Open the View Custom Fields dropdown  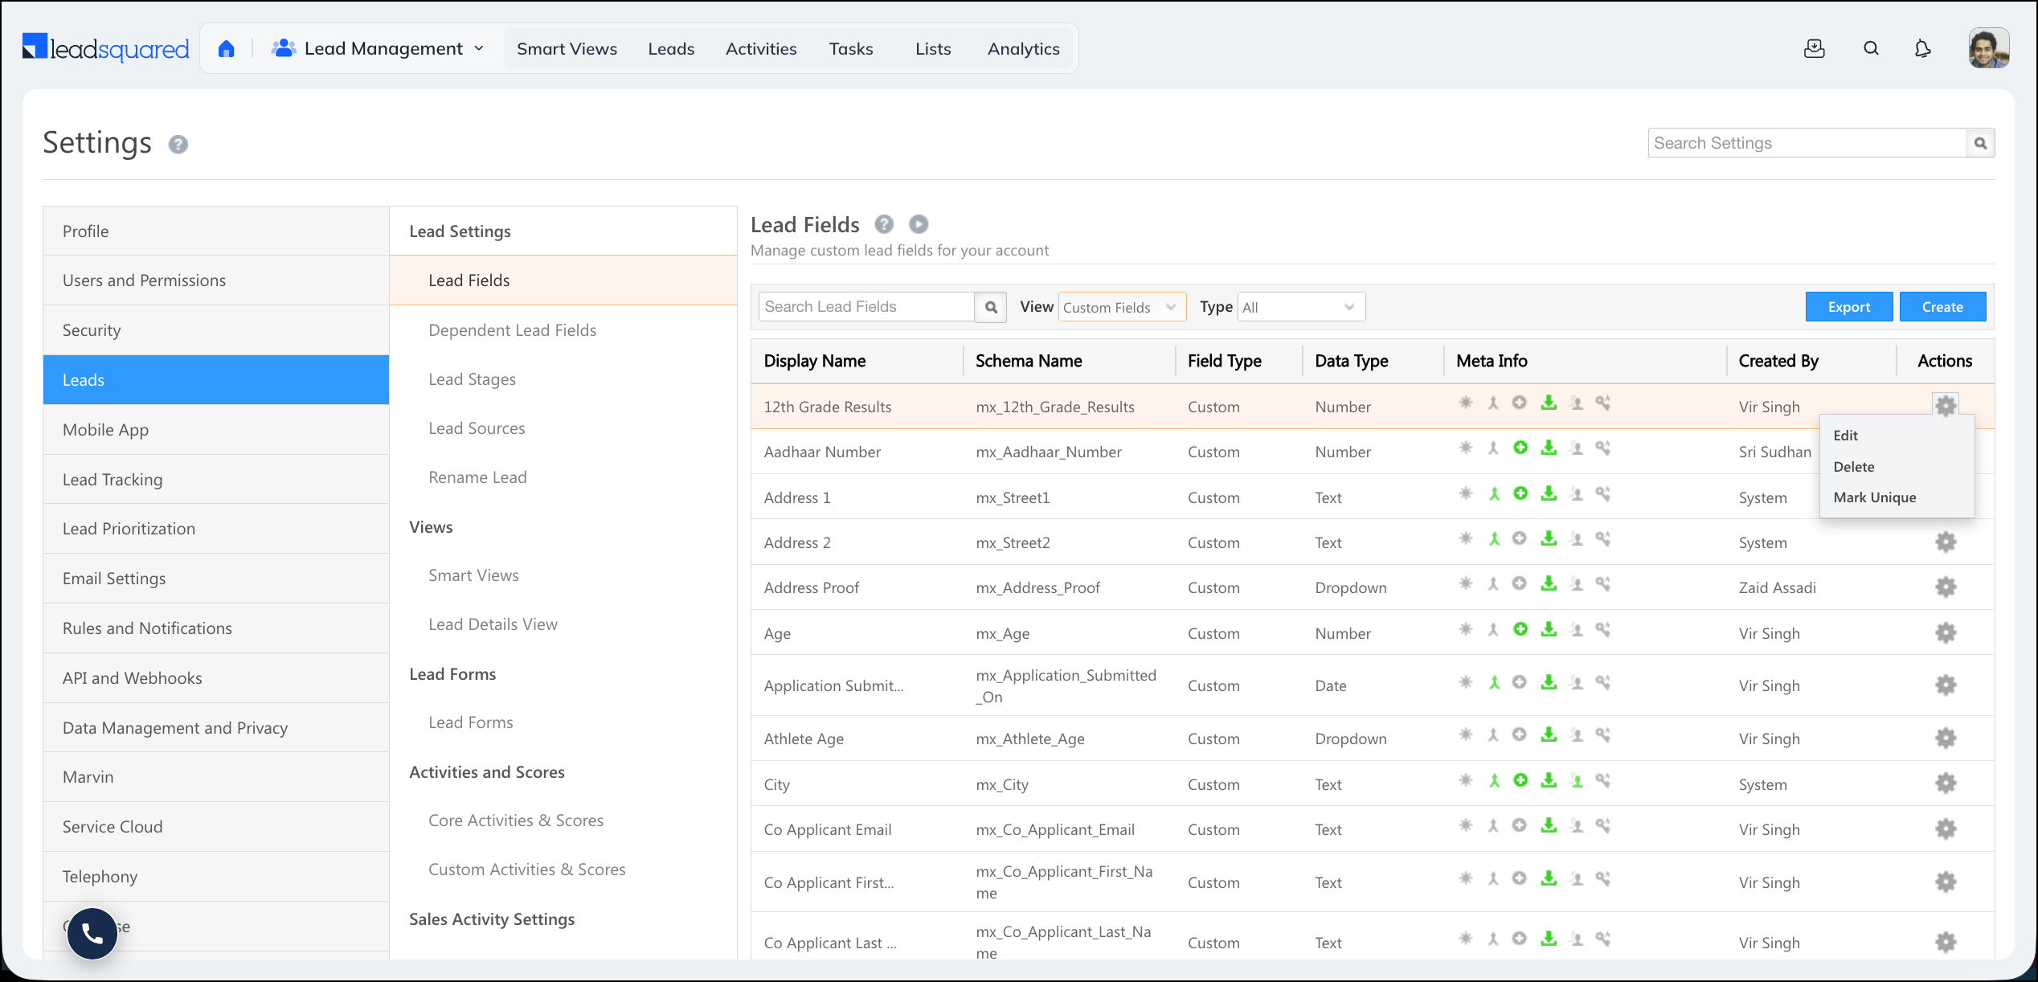[x=1122, y=307]
